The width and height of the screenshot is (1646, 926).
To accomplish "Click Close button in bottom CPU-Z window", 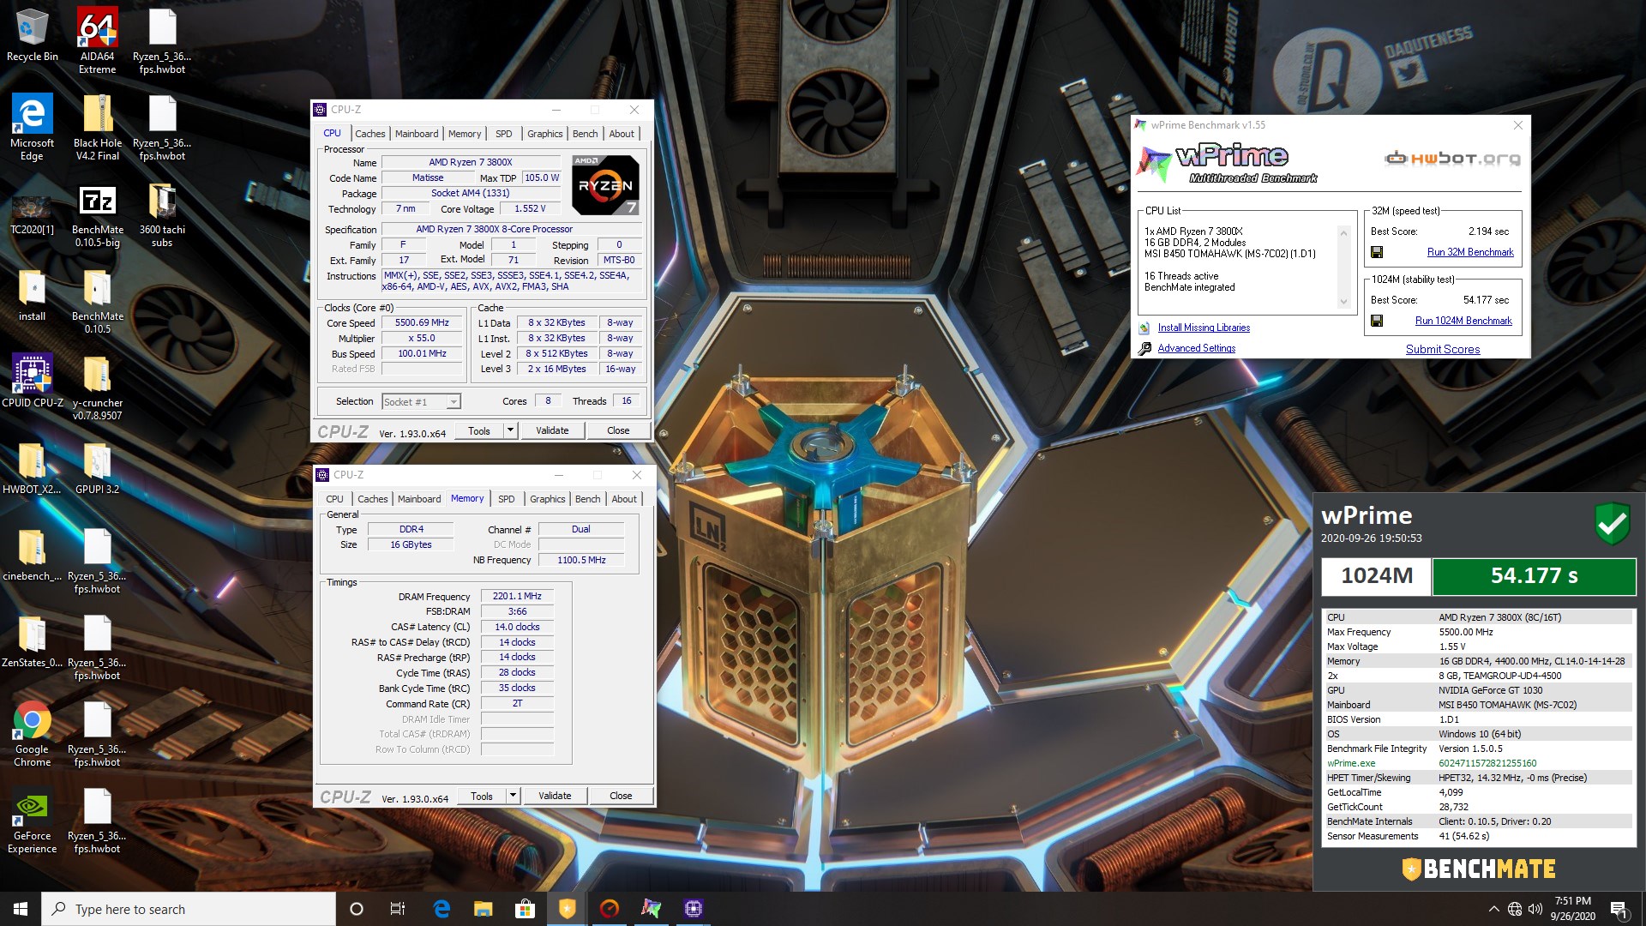I will (621, 796).
